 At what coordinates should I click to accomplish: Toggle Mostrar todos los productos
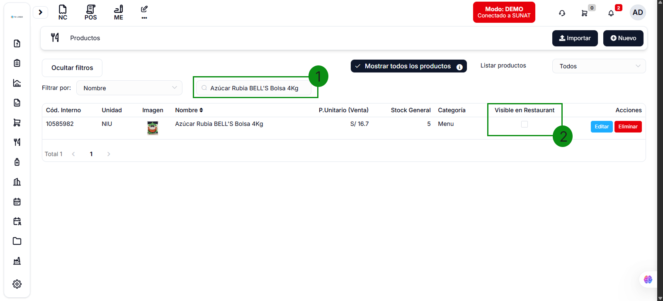tap(408, 66)
